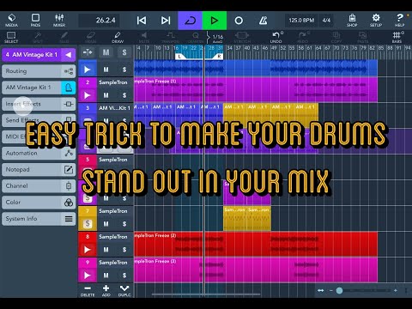The height and width of the screenshot is (309, 412).
Task: Click the zoom out minus icon
Action: 331,291
